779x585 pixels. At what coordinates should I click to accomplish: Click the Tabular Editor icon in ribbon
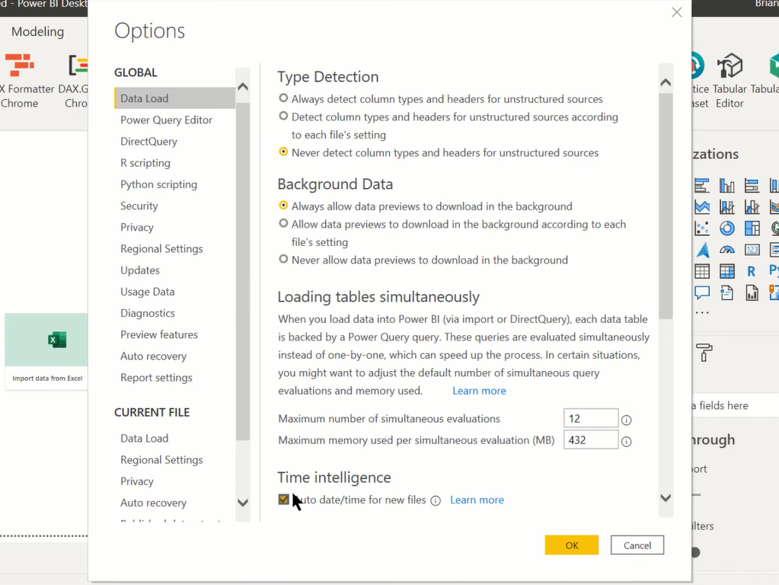pos(730,66)
